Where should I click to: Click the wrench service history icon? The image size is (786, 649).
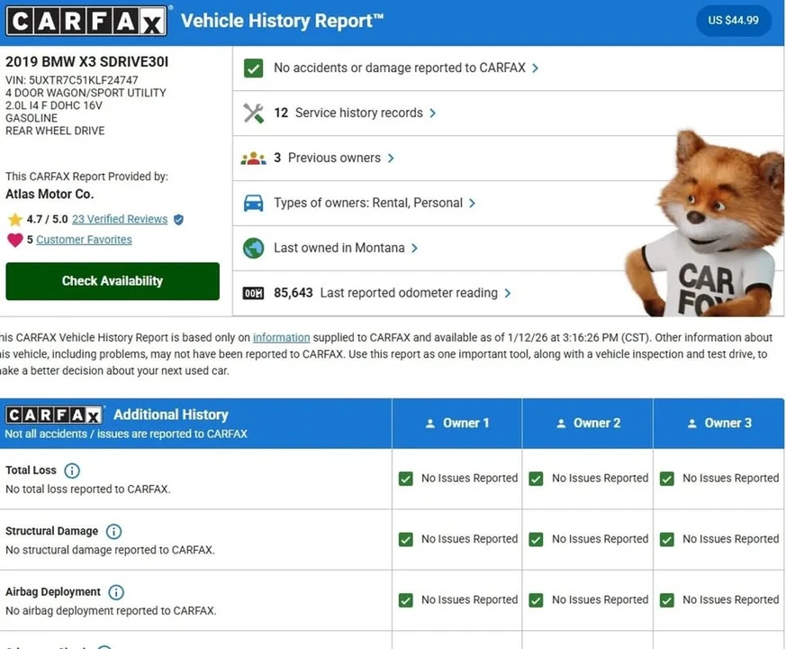(x=253, y=113)
